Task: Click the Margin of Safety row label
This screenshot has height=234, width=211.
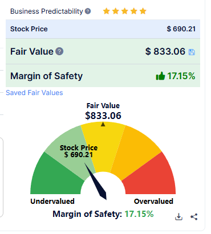Action: click(x=47, y=76)
